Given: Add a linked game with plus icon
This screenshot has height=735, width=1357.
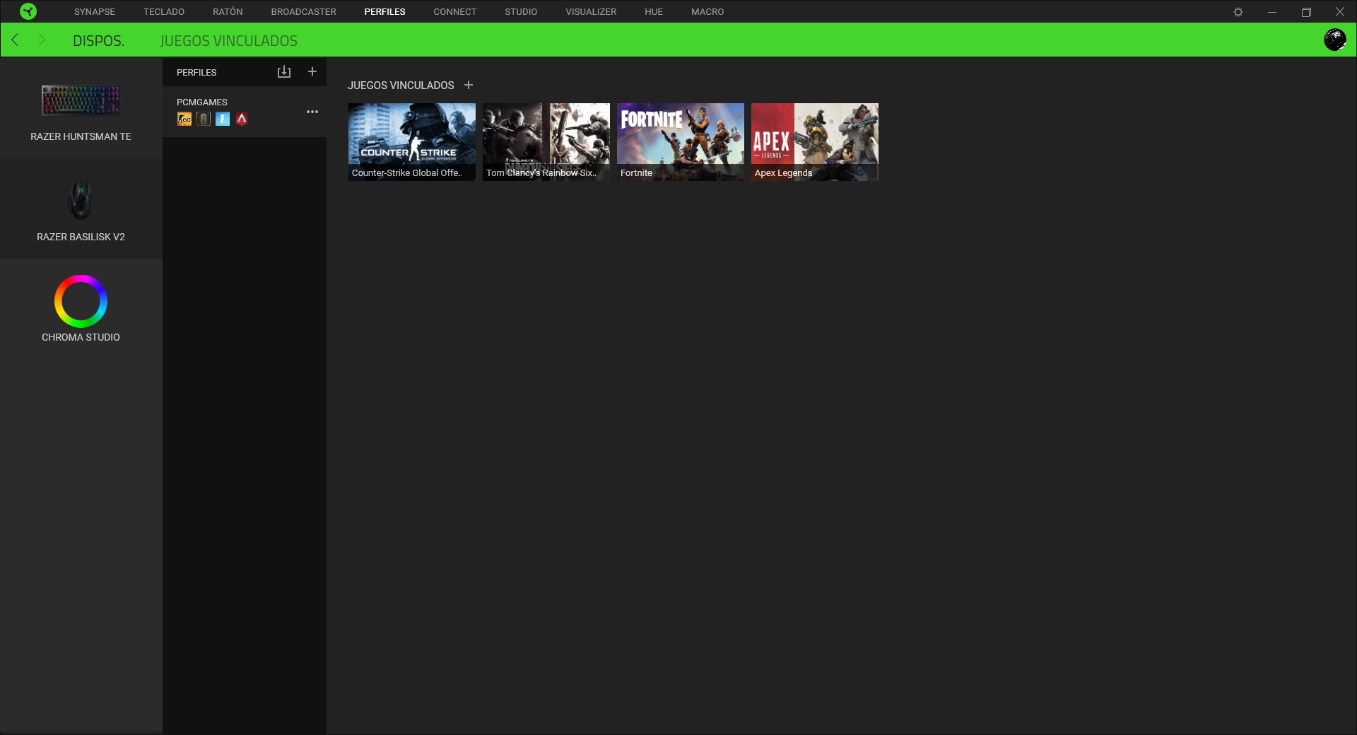Looking at the screenshot, I should pyautogui.click(x=469, y=85).
